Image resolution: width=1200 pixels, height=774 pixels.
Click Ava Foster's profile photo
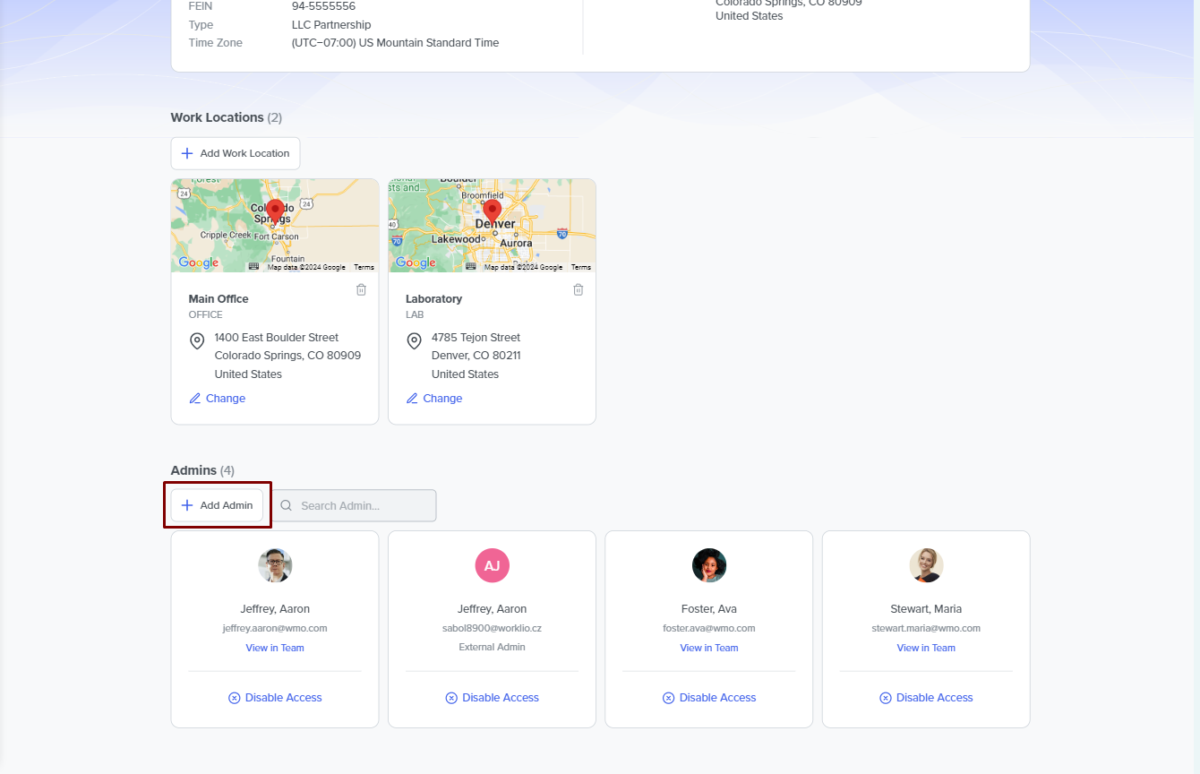(x=708, y=565)
